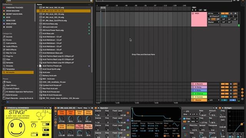The width and height of the screenshot is (246, 138).
Task: Open the MS2 filter circuit dropdown
Action: click(x=194, y=122)
